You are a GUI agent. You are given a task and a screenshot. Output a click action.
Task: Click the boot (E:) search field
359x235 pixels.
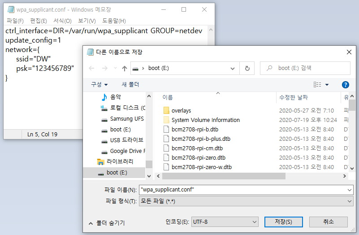pyautogui.click(x=305, y=68)
